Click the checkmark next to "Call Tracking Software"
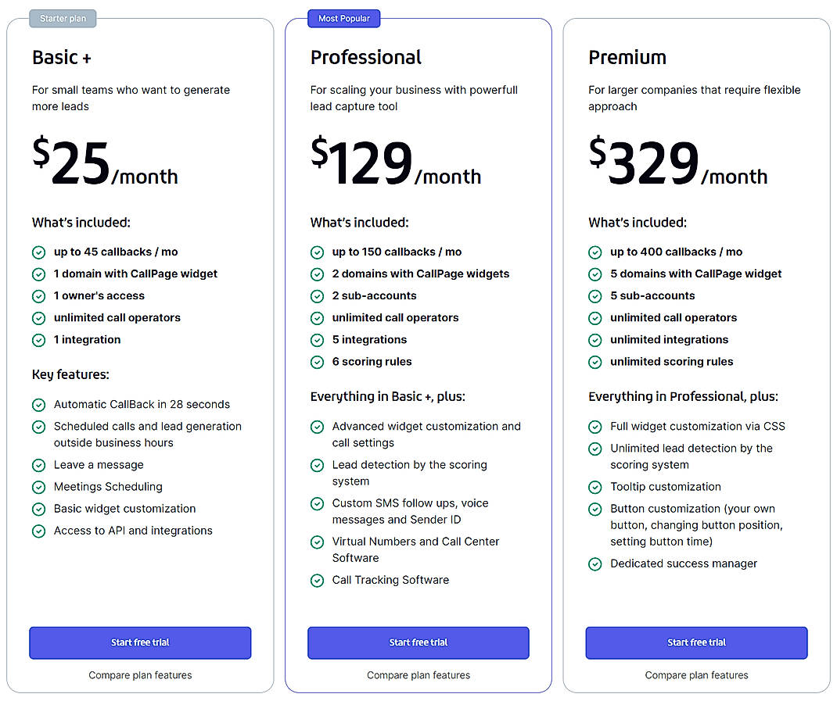Viewport: 837px width, 701px height. (x=317, y=580)
